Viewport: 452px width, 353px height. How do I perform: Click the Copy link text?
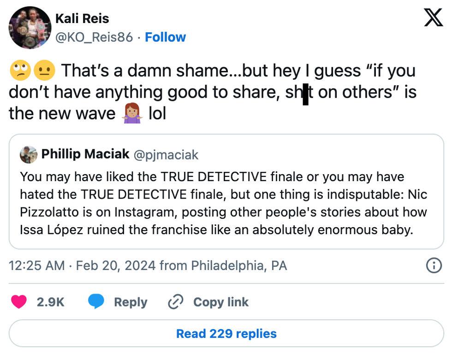pos(220,302)
